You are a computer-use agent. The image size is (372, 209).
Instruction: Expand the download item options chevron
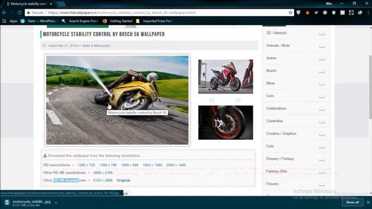[56, 203]
